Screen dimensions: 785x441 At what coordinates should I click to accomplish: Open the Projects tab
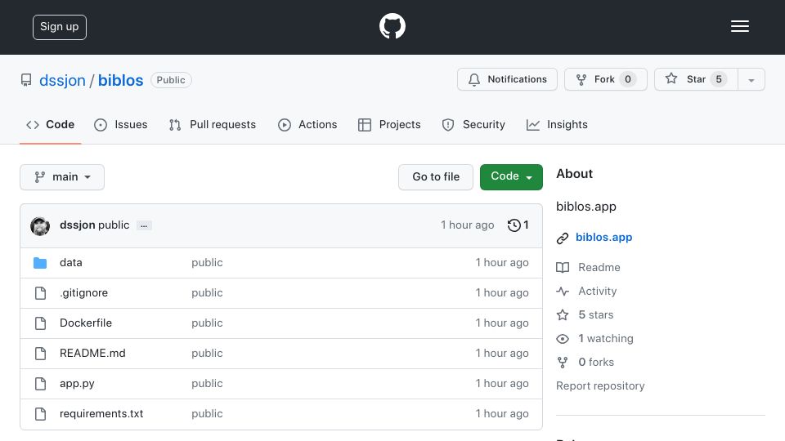point(389,125)
